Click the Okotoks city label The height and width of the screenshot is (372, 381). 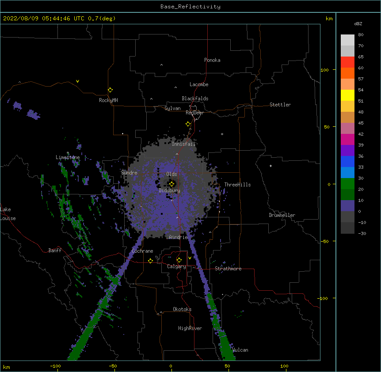pos(182,309)
